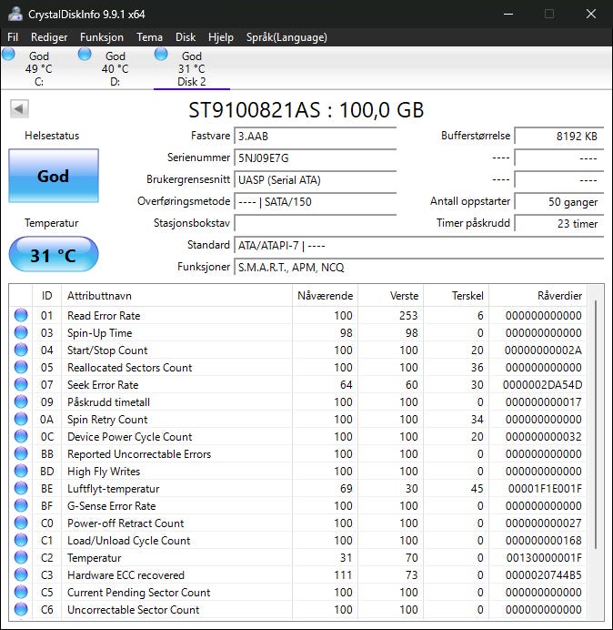Open the Fil menu

click(x=13, y=37)
